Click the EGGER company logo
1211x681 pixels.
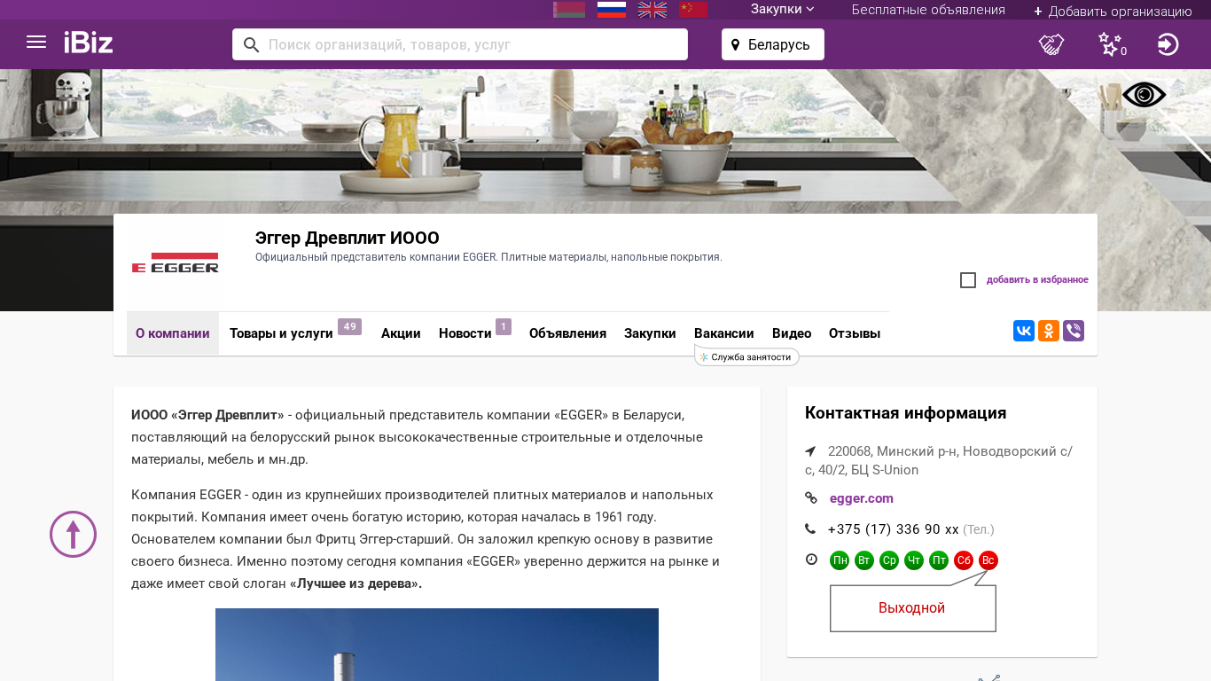pos(176,263)
